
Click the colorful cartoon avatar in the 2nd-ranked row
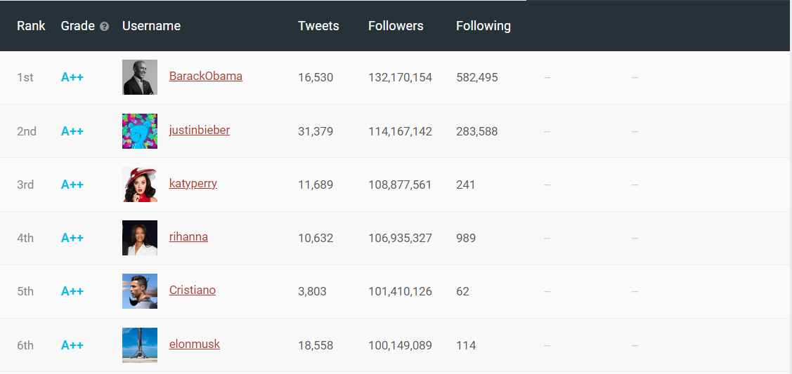point(140,131)
